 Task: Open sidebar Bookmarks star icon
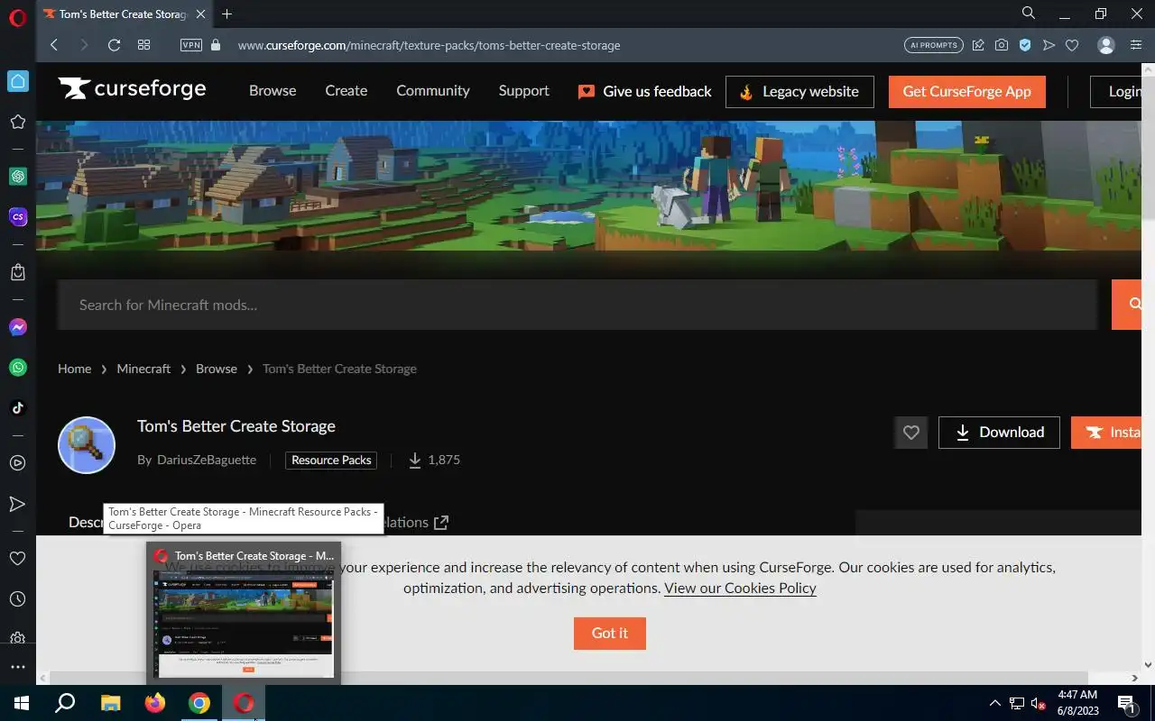click(17, 122)
